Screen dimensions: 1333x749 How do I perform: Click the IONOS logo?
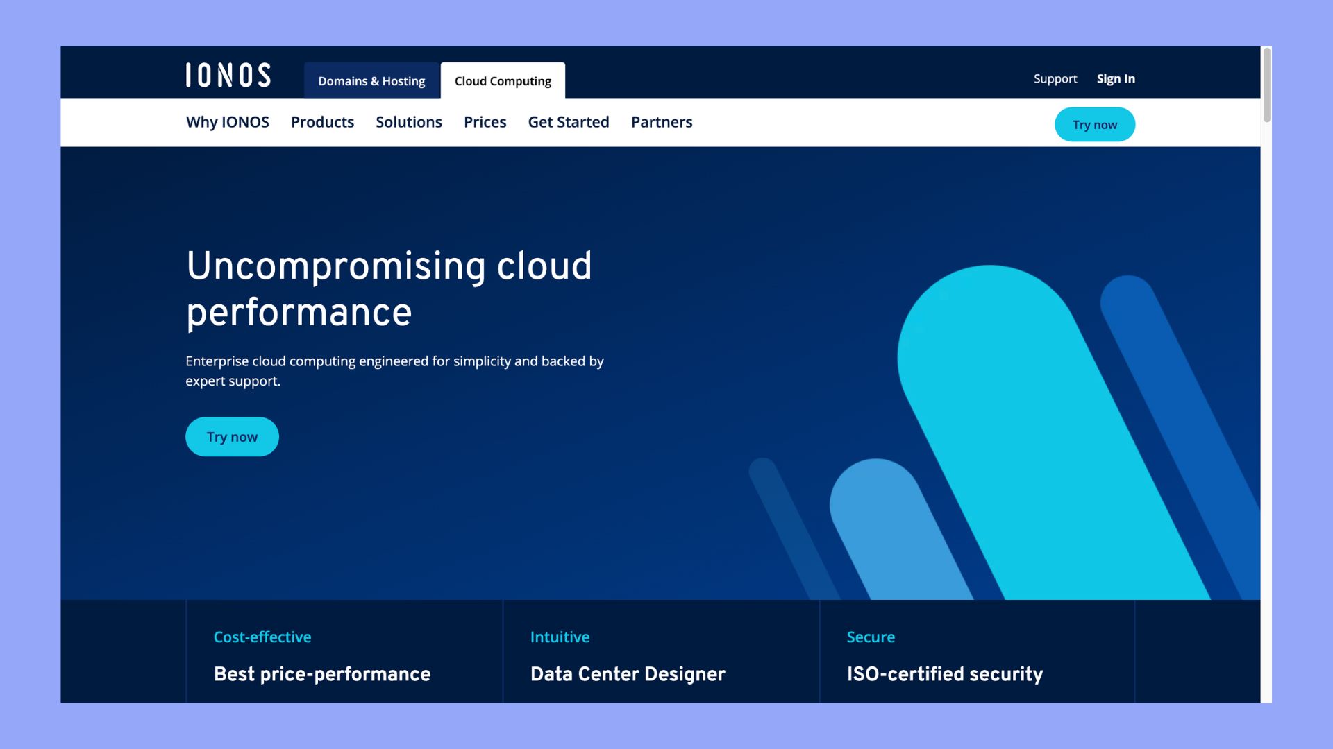tap(228, 76)
